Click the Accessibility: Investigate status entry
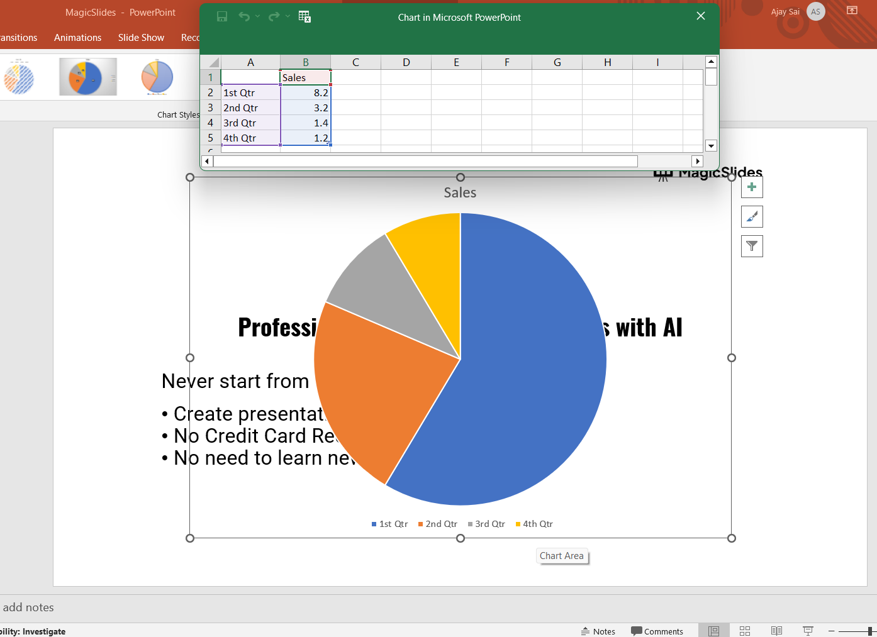 (33, 631)
